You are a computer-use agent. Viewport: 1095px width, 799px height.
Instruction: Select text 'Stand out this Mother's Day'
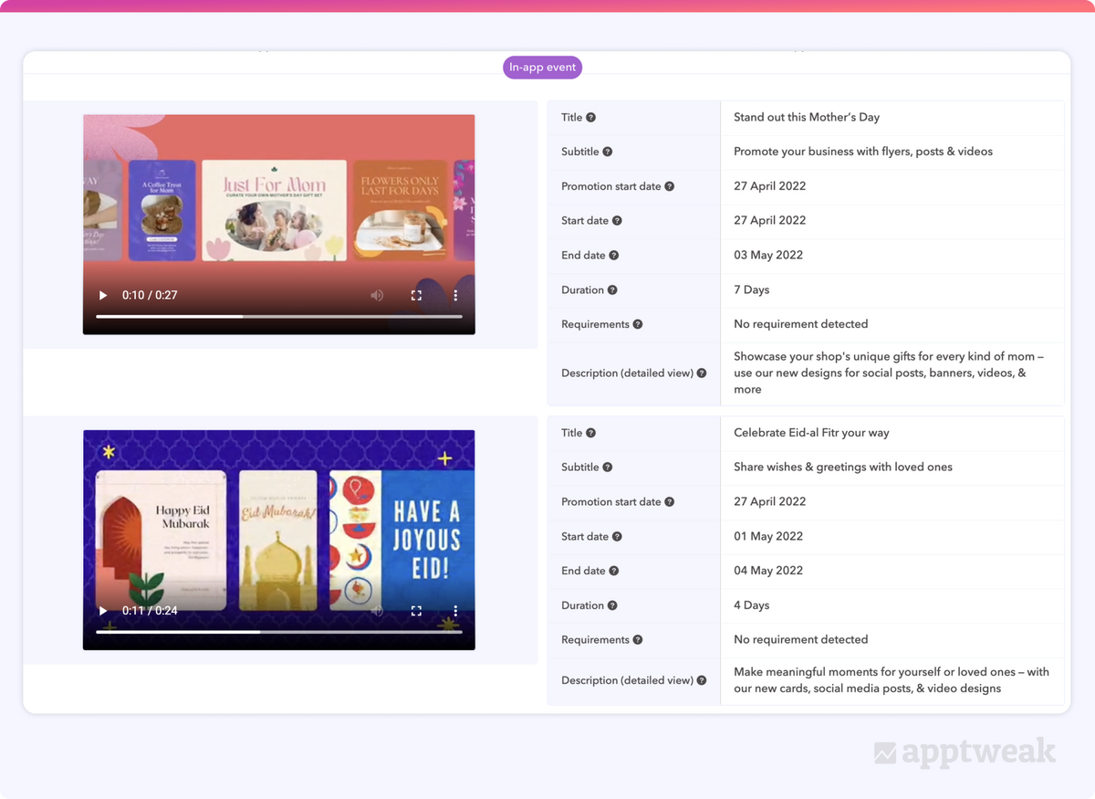[x=807, y=117]
